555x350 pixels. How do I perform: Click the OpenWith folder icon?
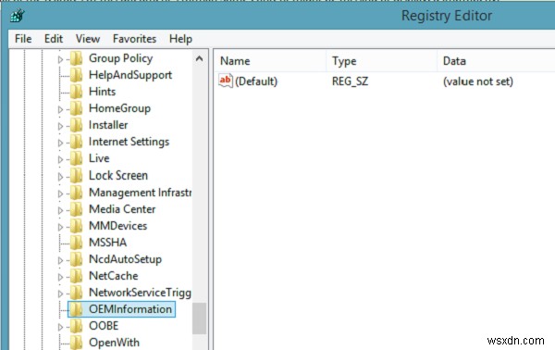click(76, 343)
